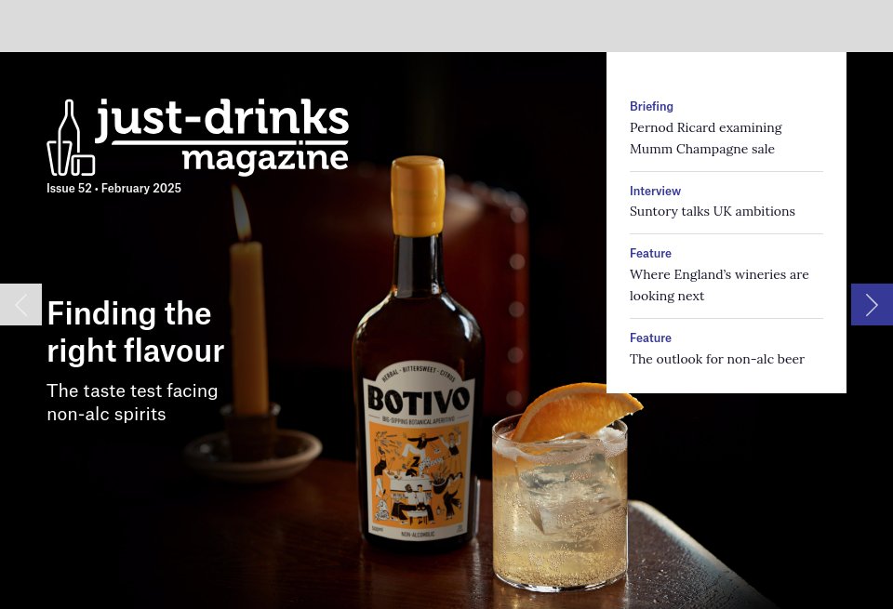Click the non-alc spirits taste test subtitle
The image size is (893, 609).
tap(132, 402)
